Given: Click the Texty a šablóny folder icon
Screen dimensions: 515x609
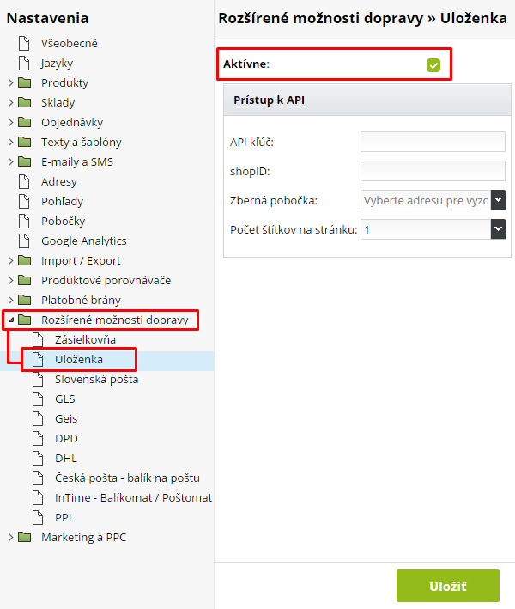Looking at the screenshot, I should 25,142.
